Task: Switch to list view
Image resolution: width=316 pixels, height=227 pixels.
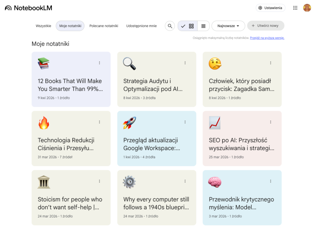Action: tap(203, 26)
